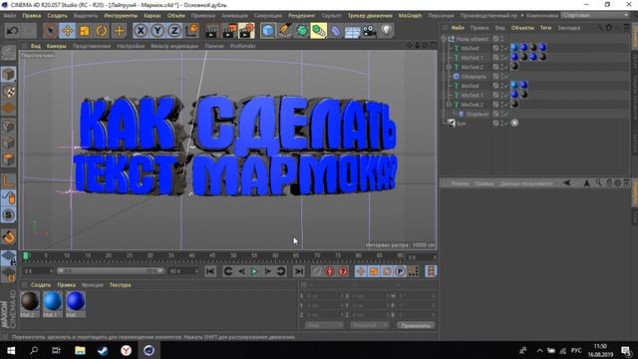Select the Sun object in tree
Image resolution: width=638 pixels, height=359 pixels.
[461, 124]
